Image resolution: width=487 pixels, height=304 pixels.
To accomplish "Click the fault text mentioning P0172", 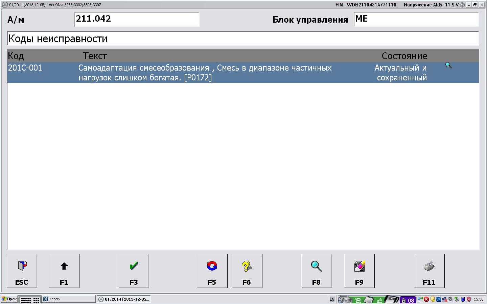I will point(205,73).
